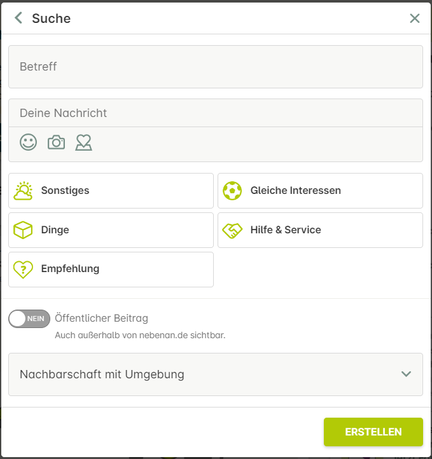Click into the Deine Nachricht message field

[216, 113]
